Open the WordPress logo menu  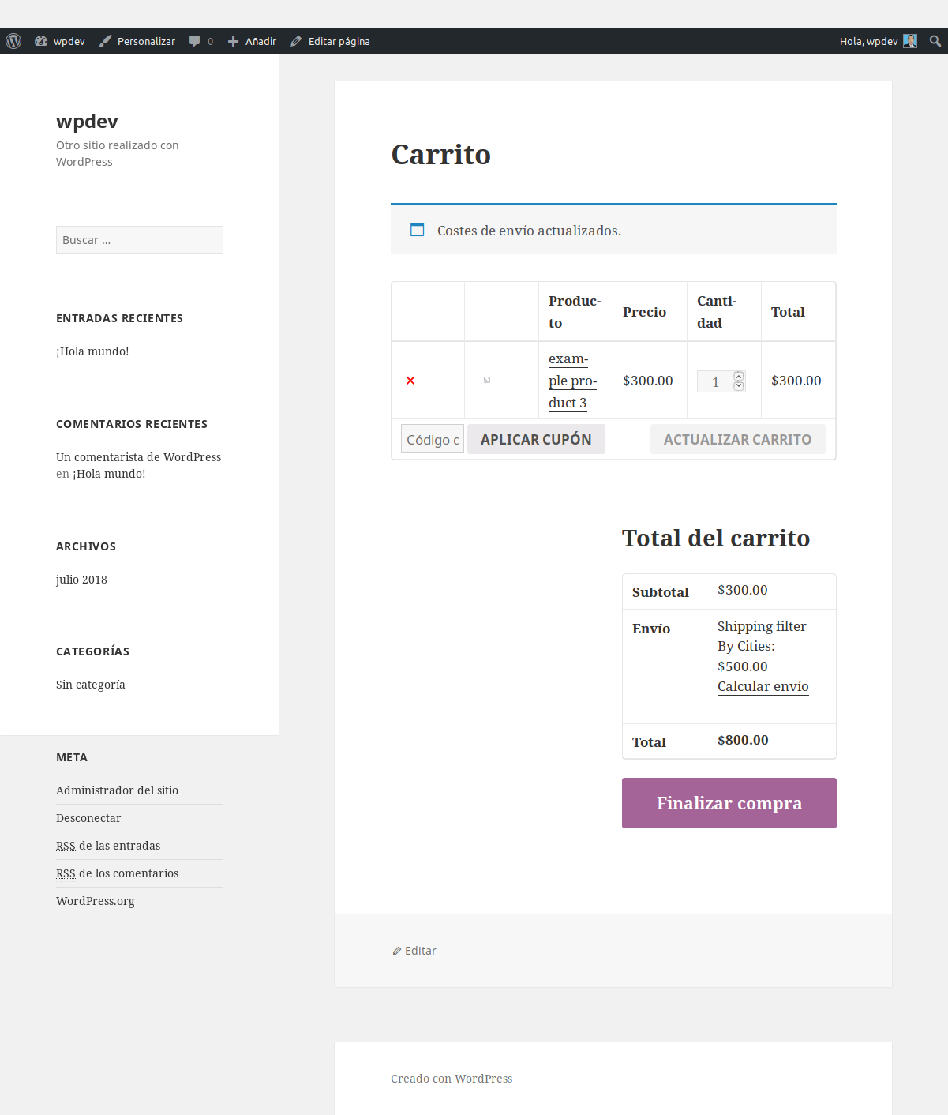tap(13, 41)
